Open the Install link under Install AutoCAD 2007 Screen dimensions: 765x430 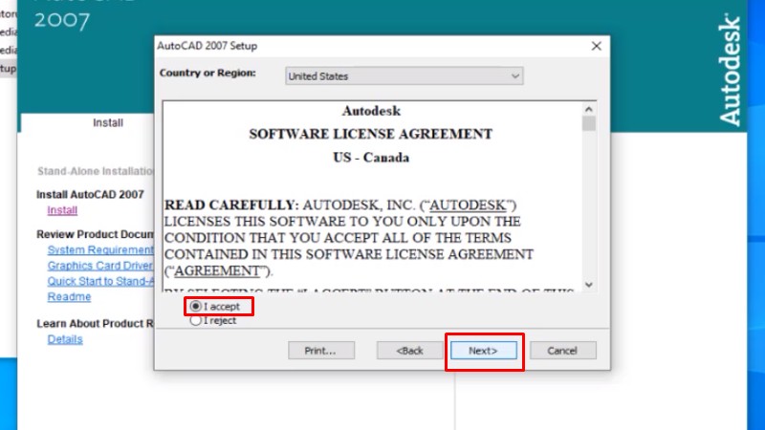tap(62, 210)
